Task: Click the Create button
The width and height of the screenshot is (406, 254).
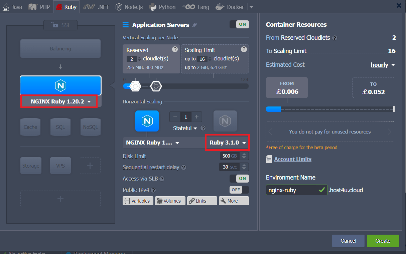Action: click(x=383, y=241)
